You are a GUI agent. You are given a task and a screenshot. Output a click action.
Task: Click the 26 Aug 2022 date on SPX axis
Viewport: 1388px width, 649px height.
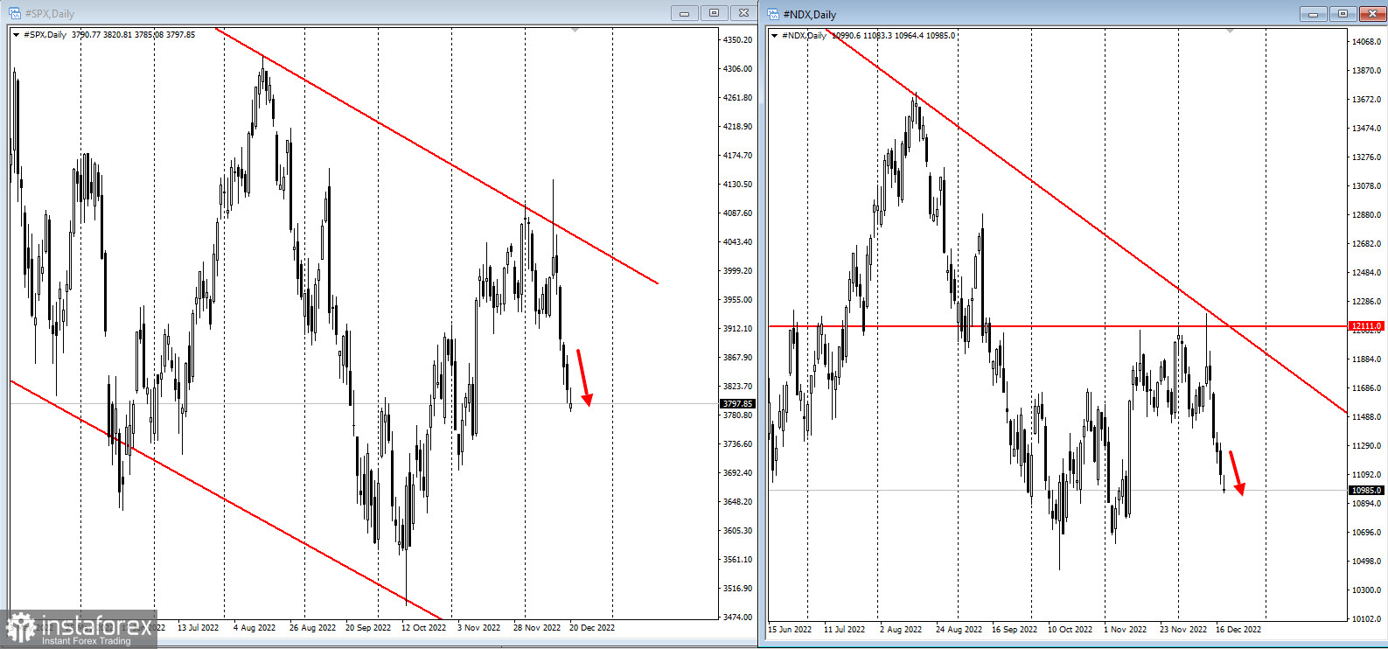[x=312, y=628]
